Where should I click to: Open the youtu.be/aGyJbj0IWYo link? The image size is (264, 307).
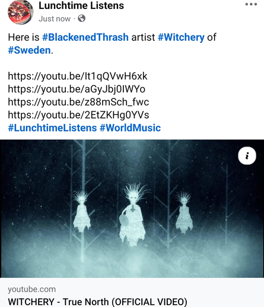(x=77, y=89)
